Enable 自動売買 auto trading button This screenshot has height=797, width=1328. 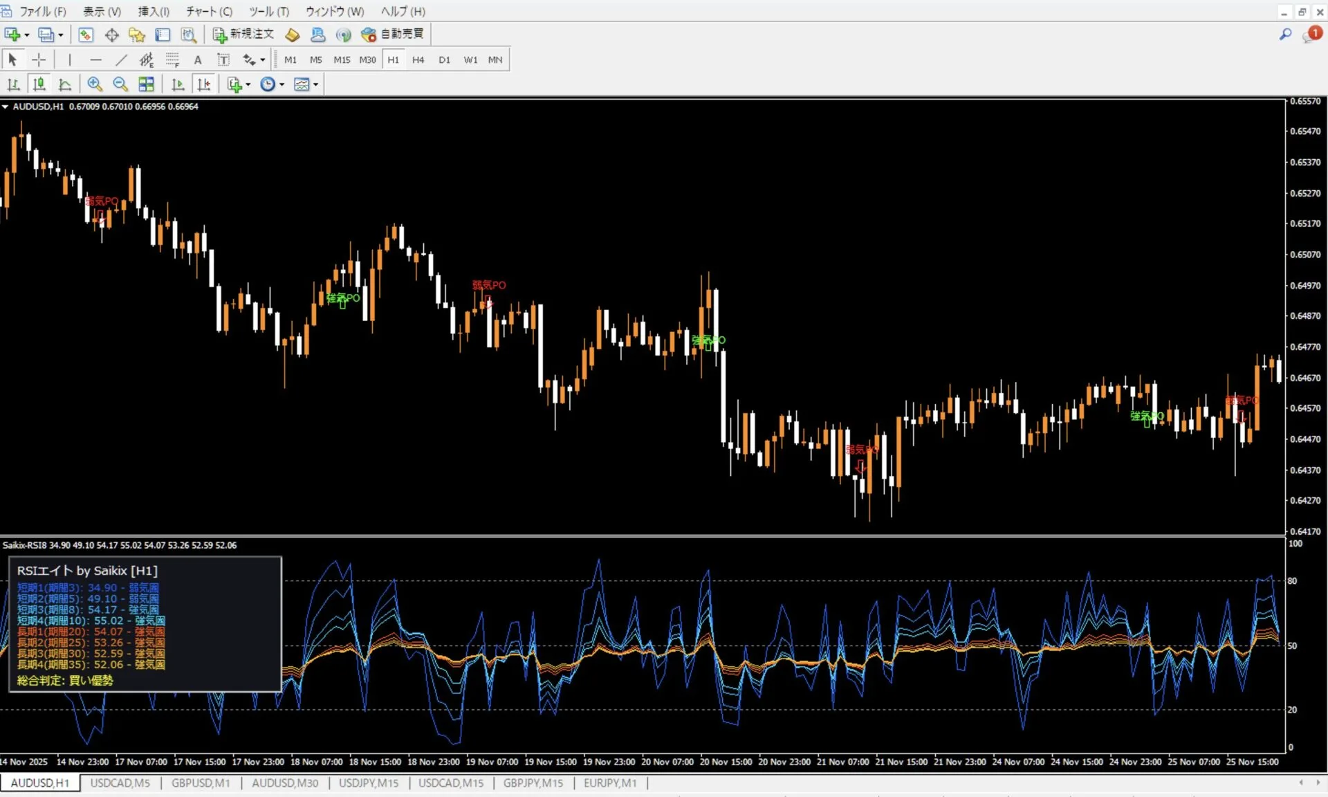(x=394, y=34)
